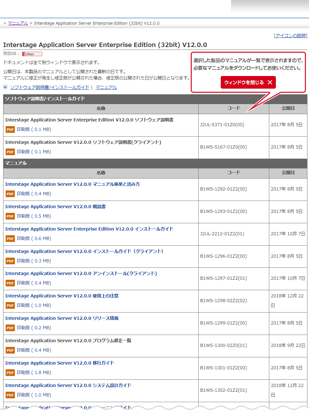Open the 使用上の注意 title link
309x410 pixels.
[x=62, y=296]
